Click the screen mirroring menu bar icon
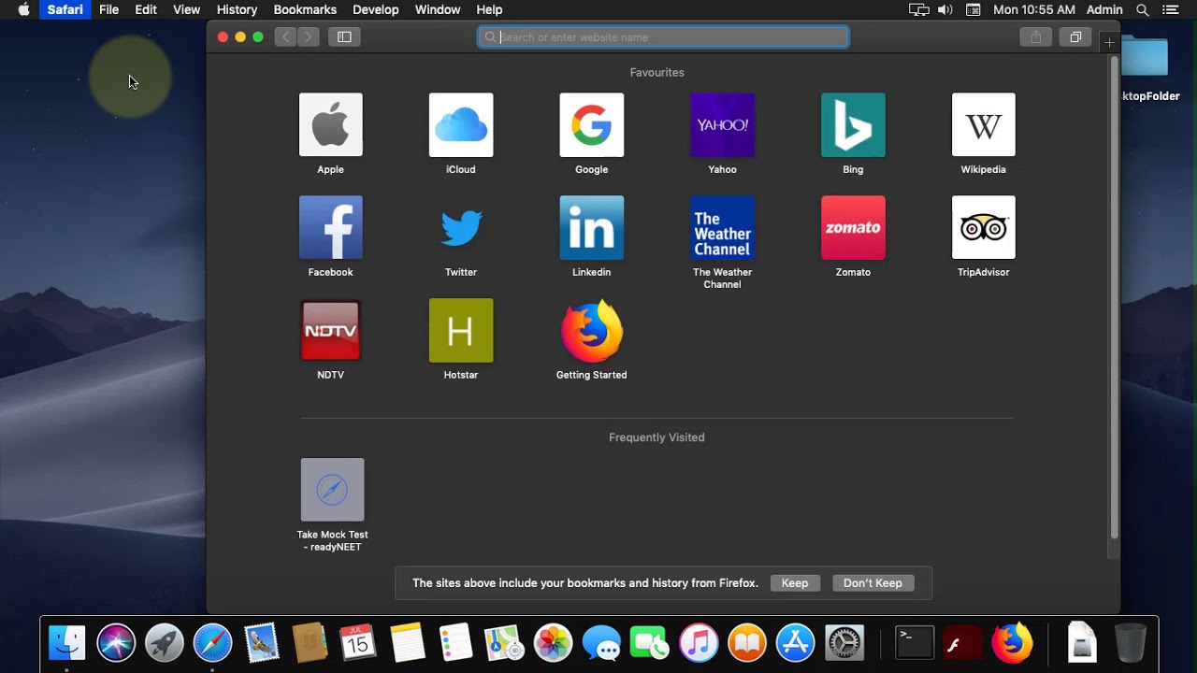The image size is (1197, 673). pyautogui.click(x=919, y=9)
